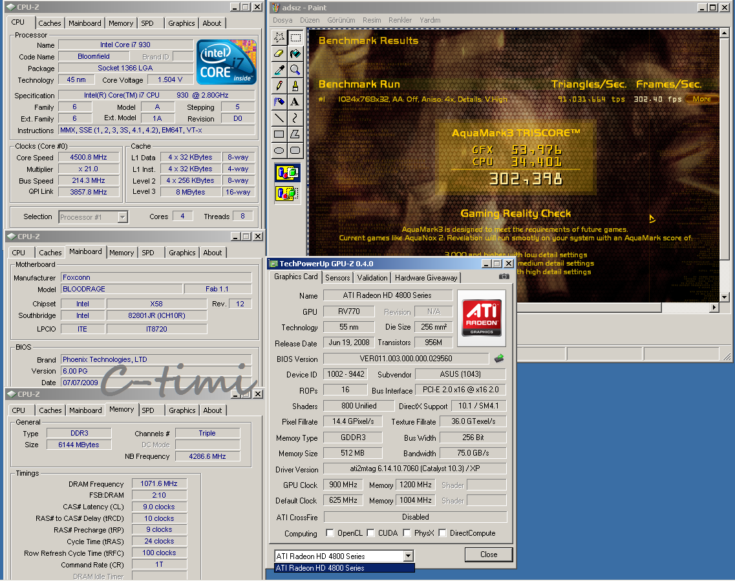Screen dimensions: 735x581
Task: Toggle the CUDA checkbox in GPU-Z
Action: (371, 533)
